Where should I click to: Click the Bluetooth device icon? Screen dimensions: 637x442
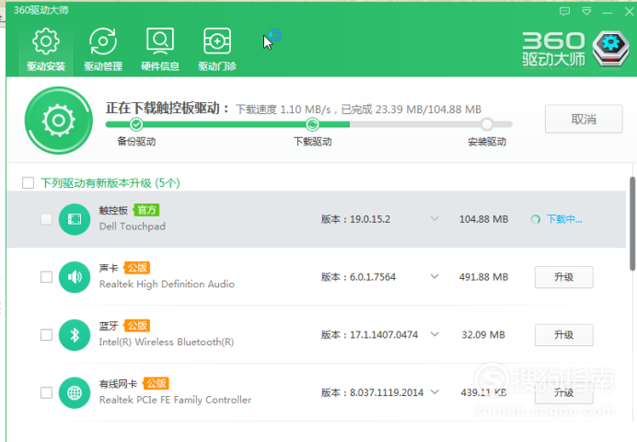[x=75, y=335]
